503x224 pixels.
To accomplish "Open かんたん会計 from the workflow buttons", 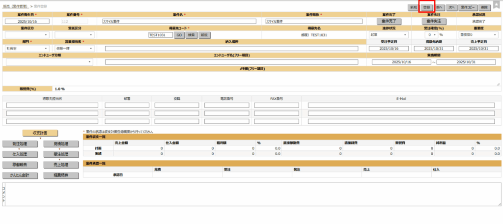I will click(x=21, y=175).
